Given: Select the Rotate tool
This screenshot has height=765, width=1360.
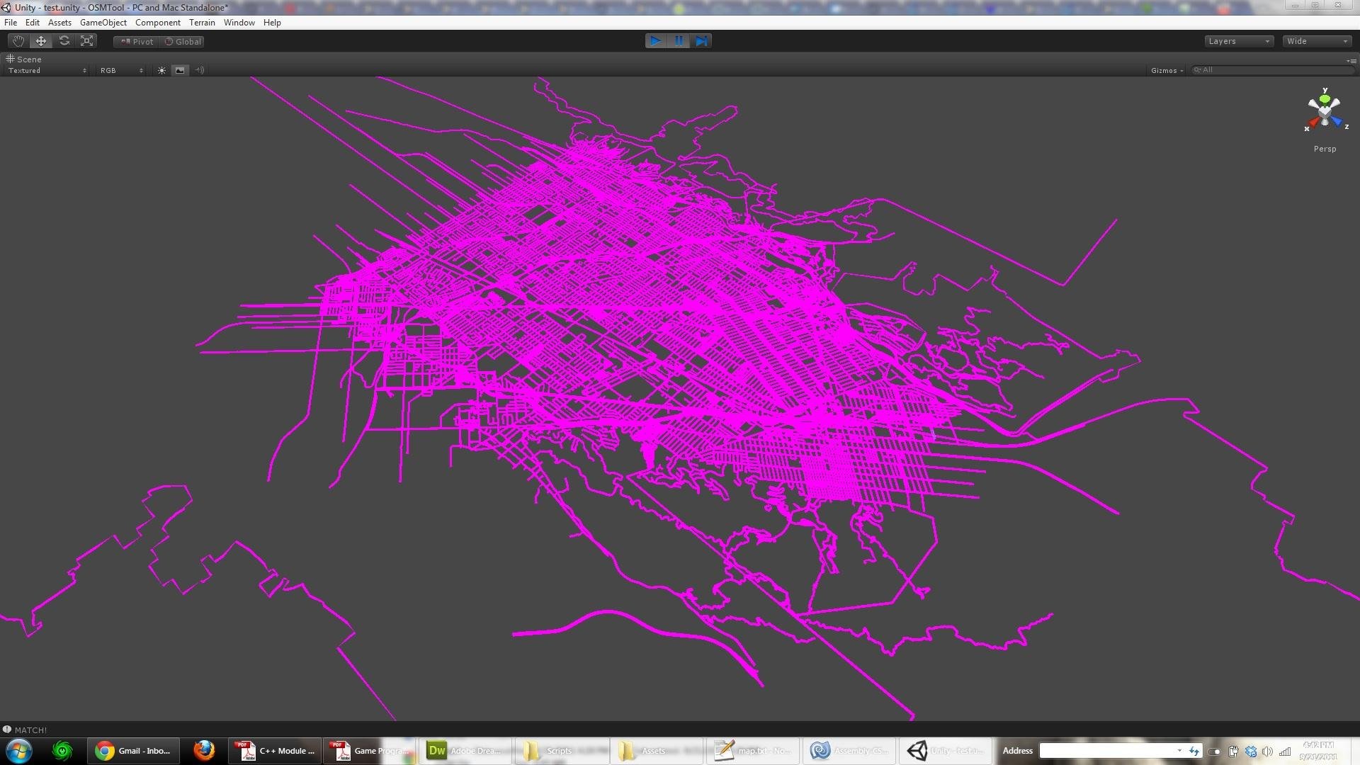Looking at the screenshot, I should click(x=64, y=40).
